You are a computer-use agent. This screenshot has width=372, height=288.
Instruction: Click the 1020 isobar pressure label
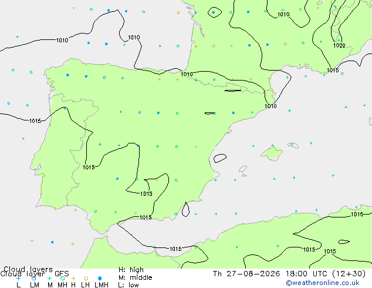[x=339, y=45]
